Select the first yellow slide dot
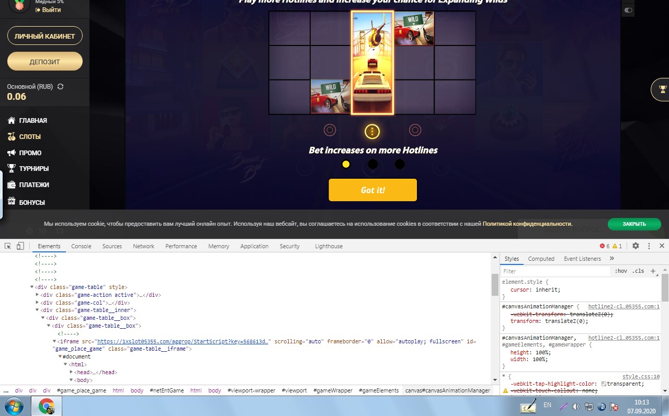 (x=346, y=164)
